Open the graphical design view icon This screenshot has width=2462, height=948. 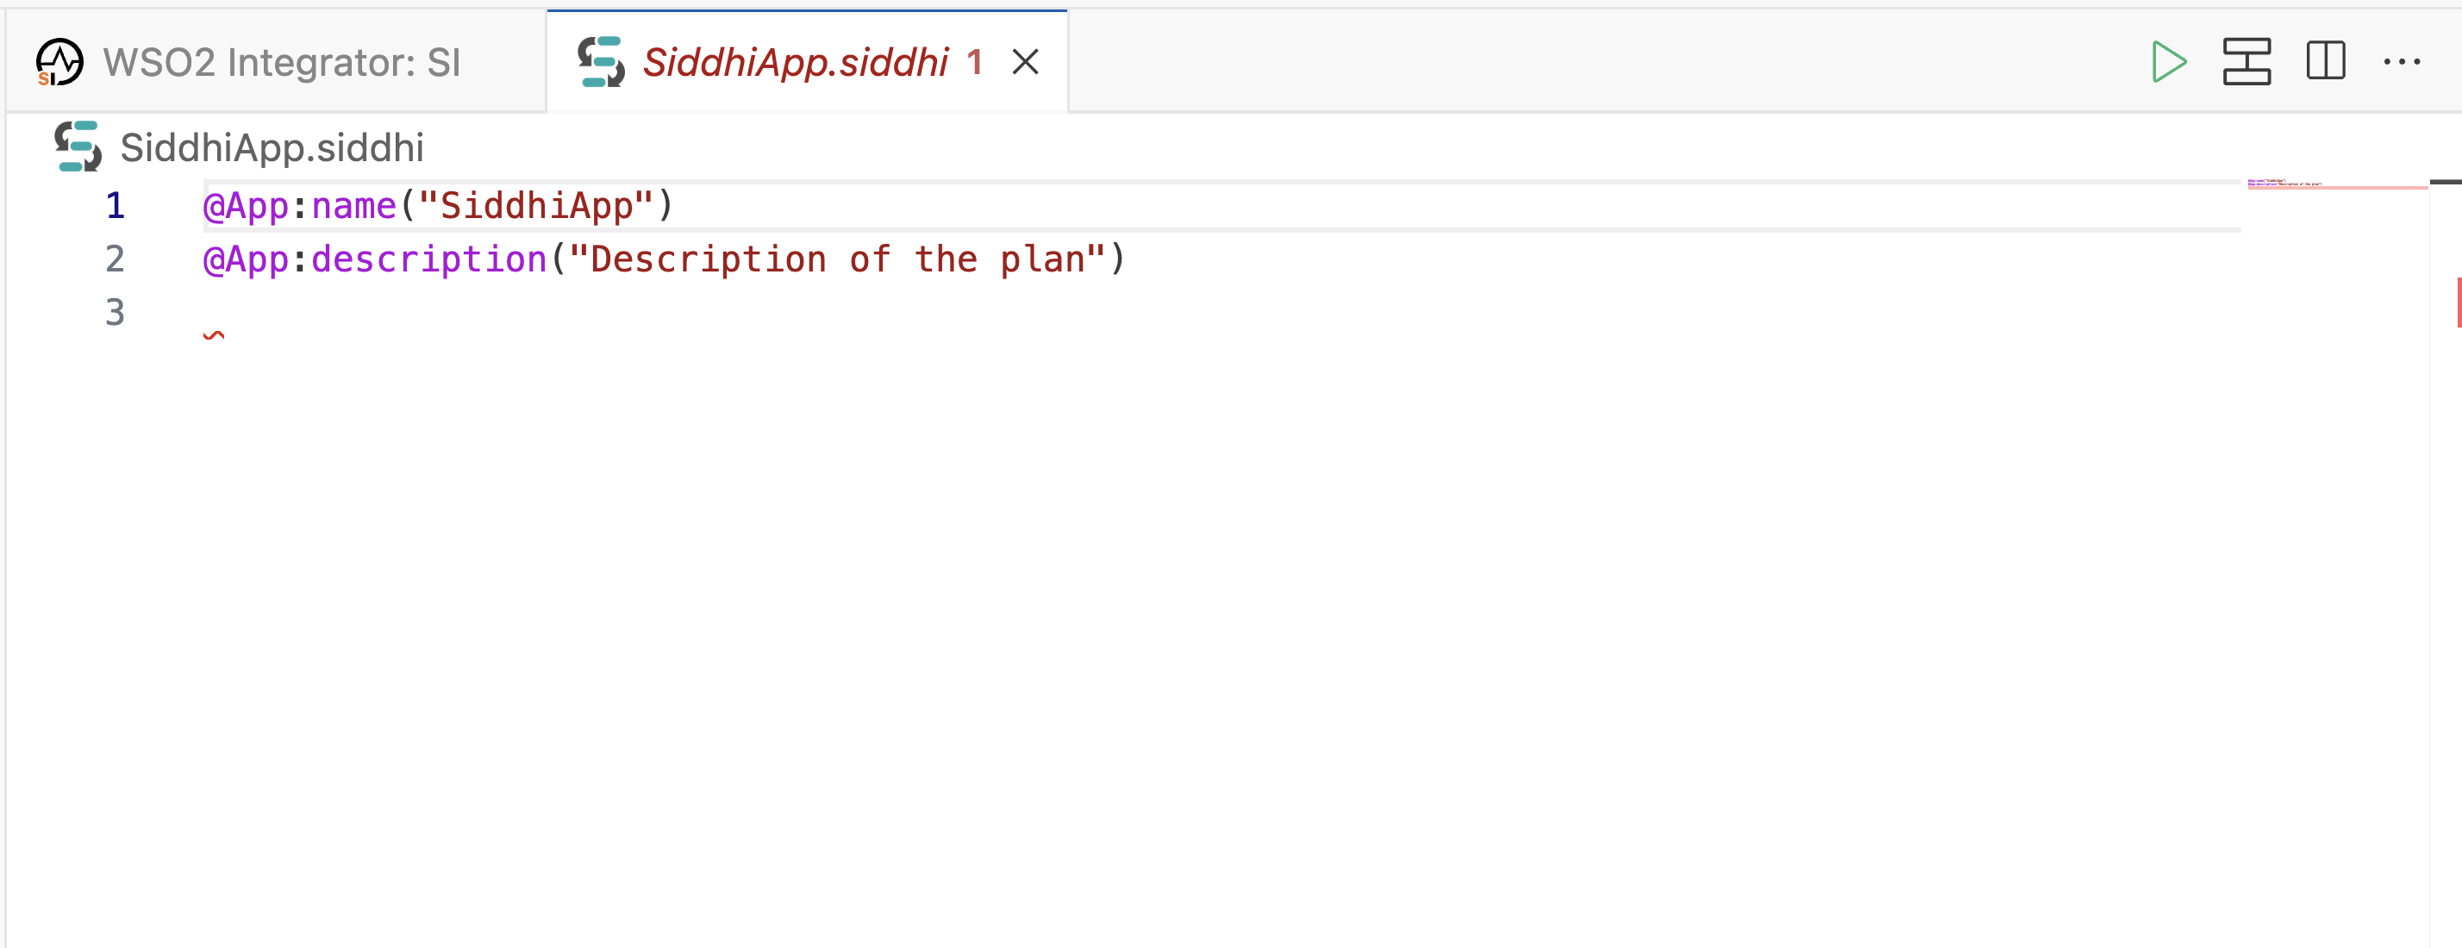(2246, 62)
